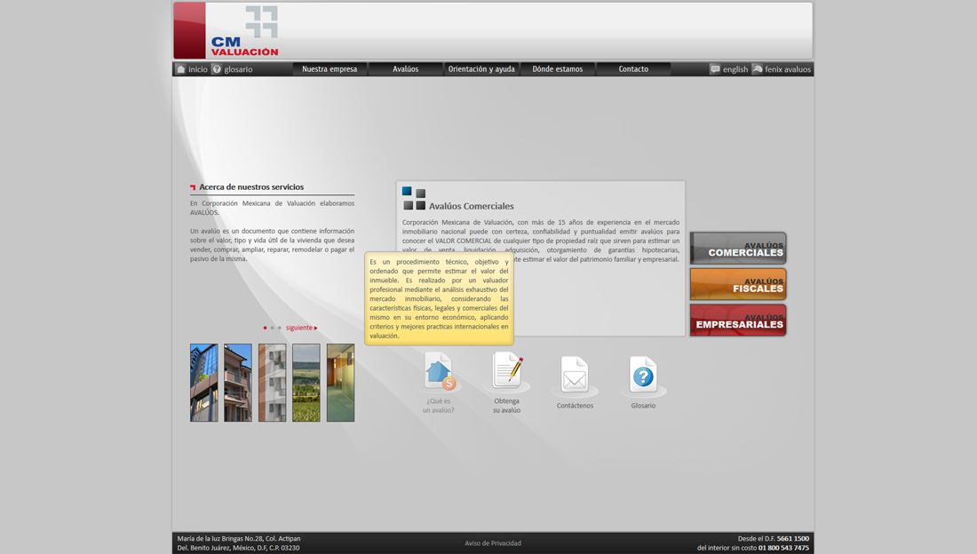Open the blue glass building thumbnail

click(x=203, y=383)
